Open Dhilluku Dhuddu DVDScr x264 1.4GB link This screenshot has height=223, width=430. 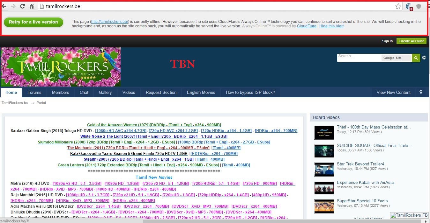pos(93,212)
